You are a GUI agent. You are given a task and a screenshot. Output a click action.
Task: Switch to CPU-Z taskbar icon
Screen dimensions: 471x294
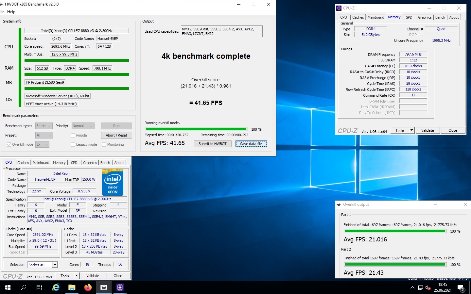[120, 287]
